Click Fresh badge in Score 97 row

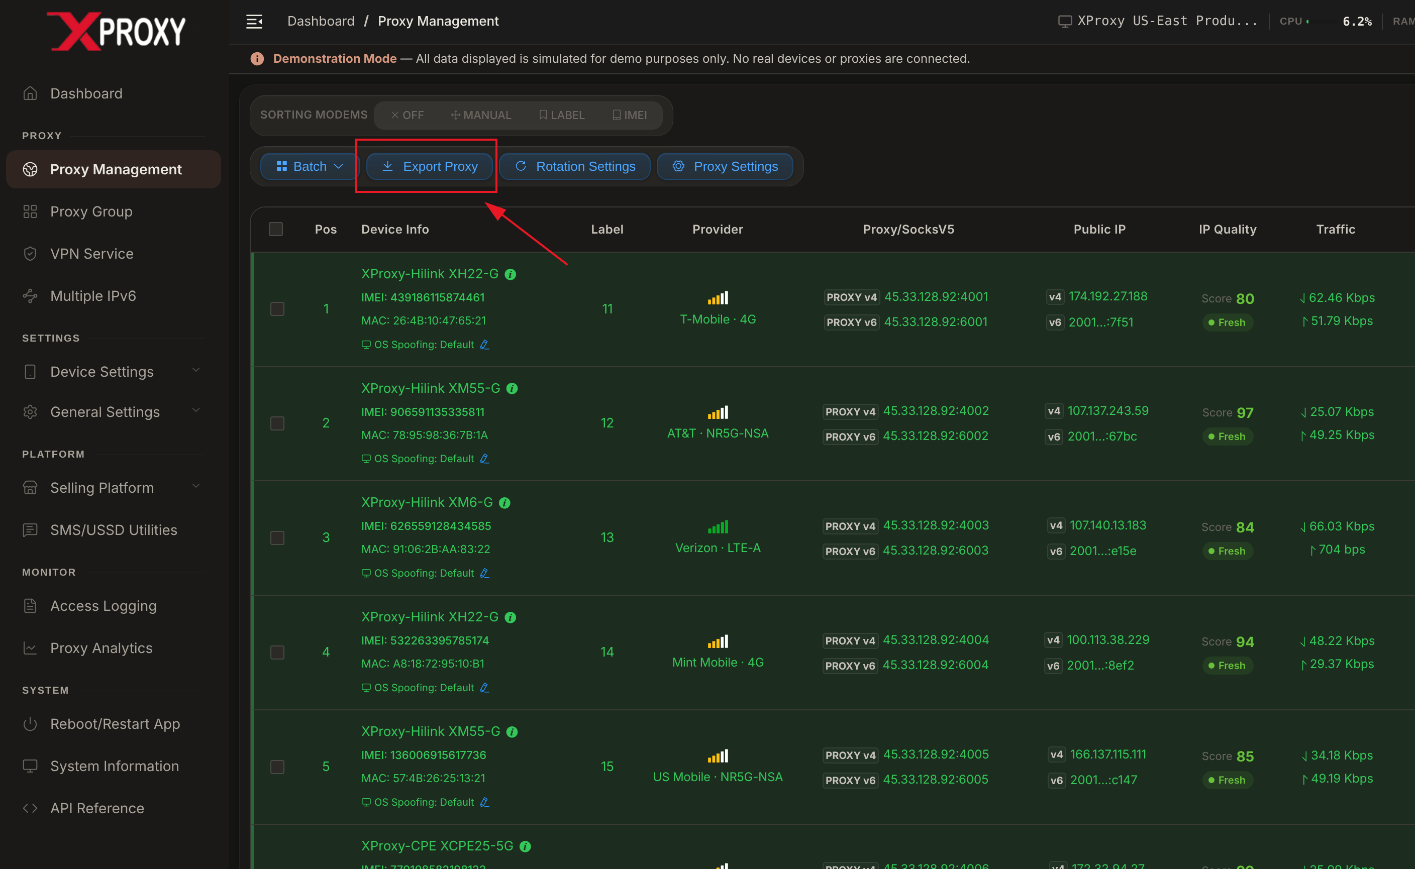1227,436
